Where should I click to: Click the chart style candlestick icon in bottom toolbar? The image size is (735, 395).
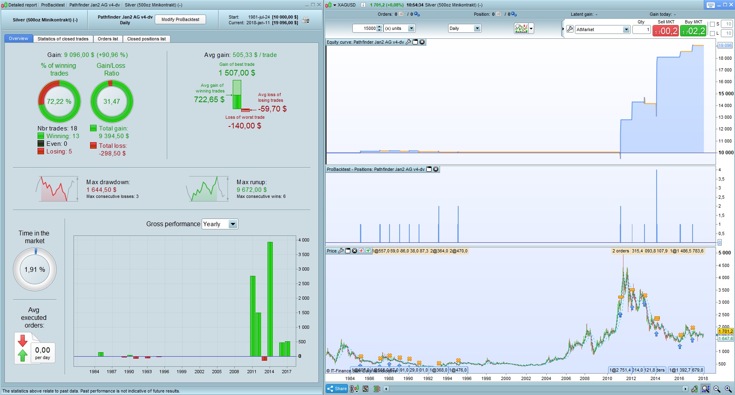coord(354,389)
